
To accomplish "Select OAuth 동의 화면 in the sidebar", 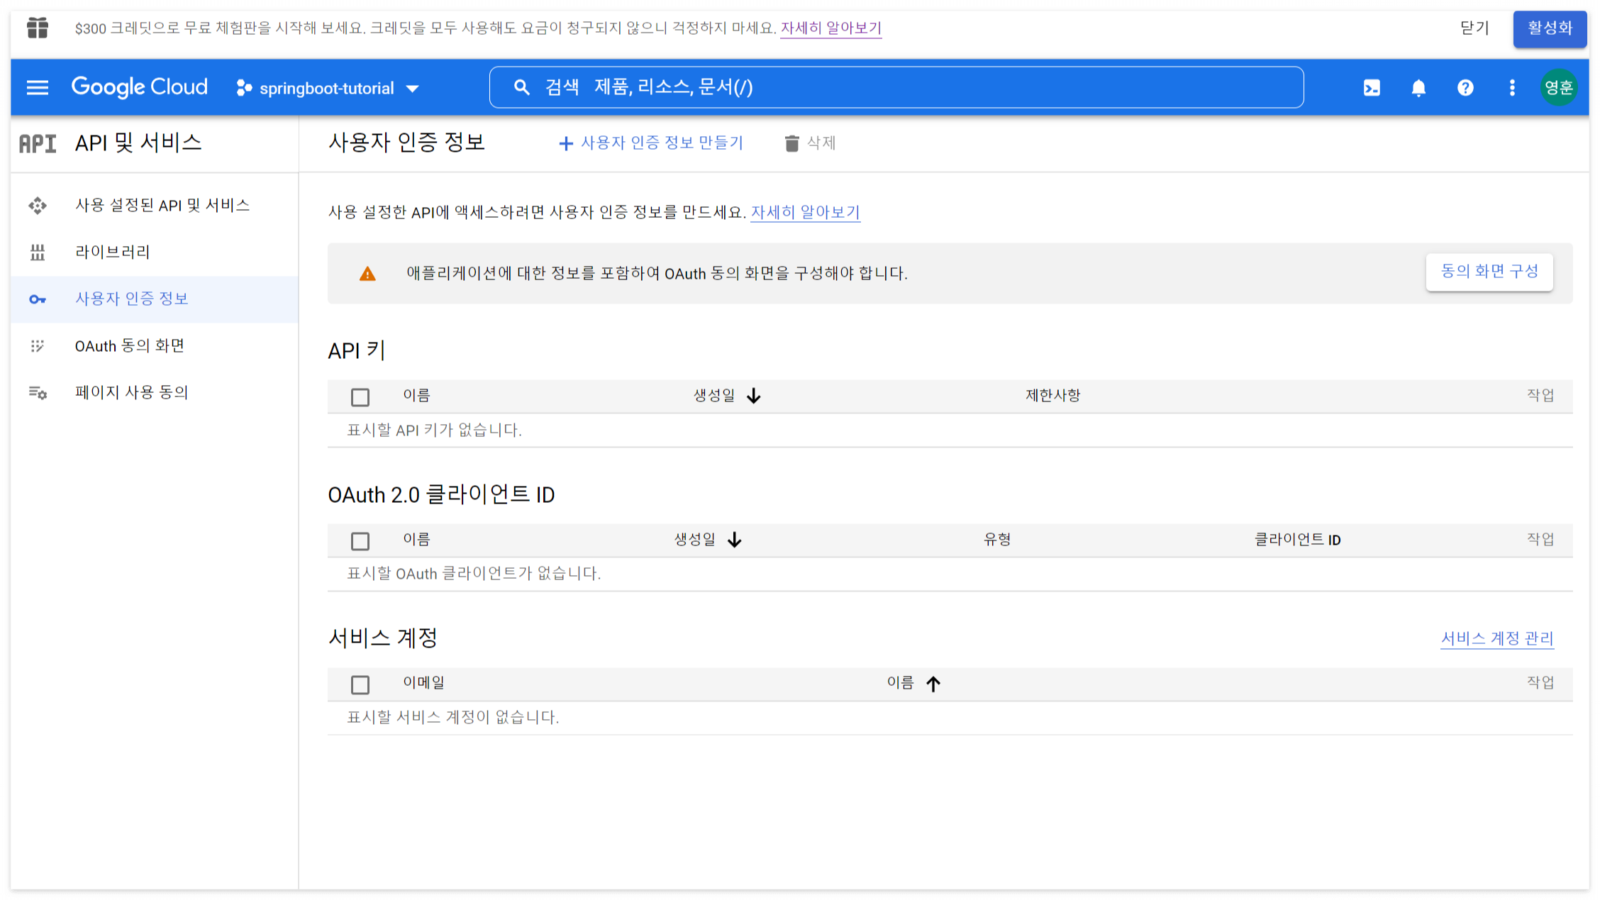I will [130, 345].
